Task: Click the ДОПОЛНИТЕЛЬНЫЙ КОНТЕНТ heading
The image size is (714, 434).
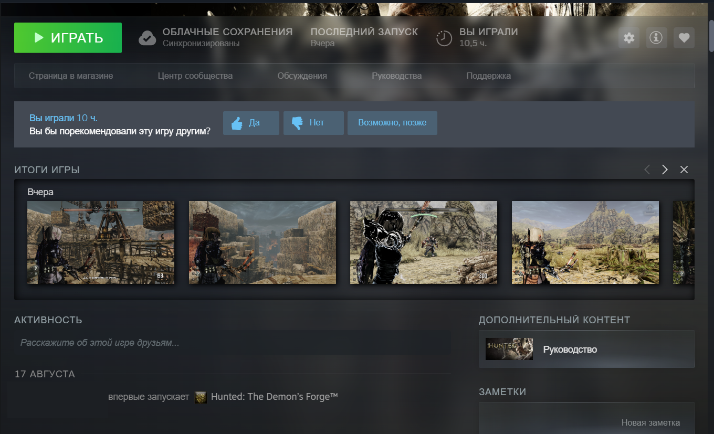Action: (x=554, y=320)
